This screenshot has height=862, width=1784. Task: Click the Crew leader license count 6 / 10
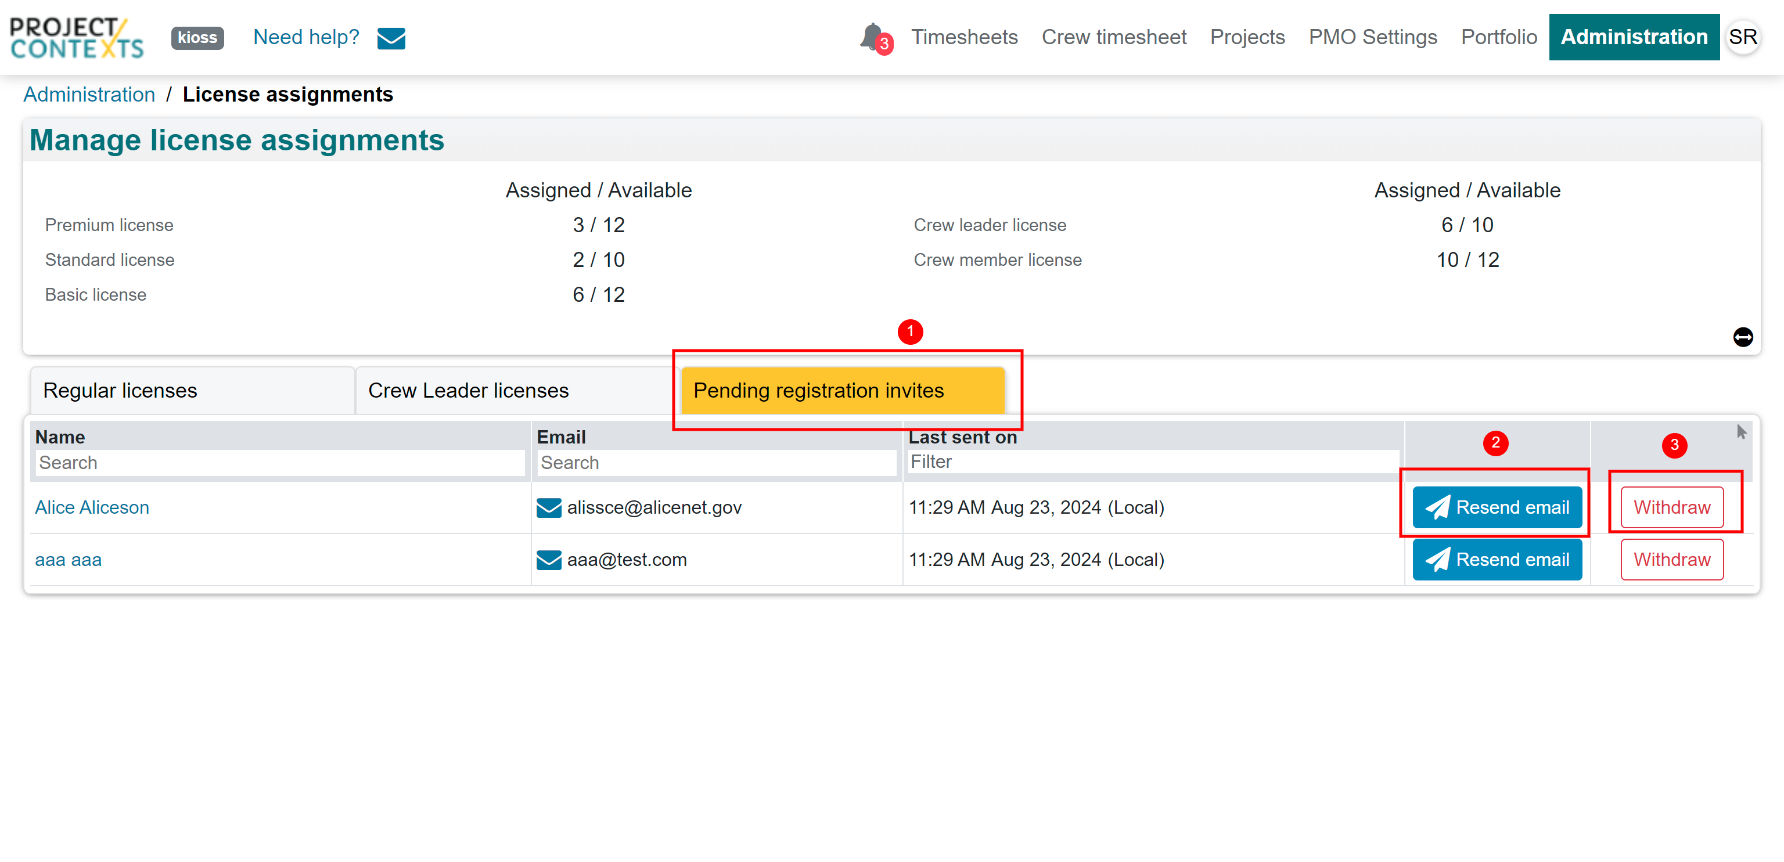[x=1467, y=225]
